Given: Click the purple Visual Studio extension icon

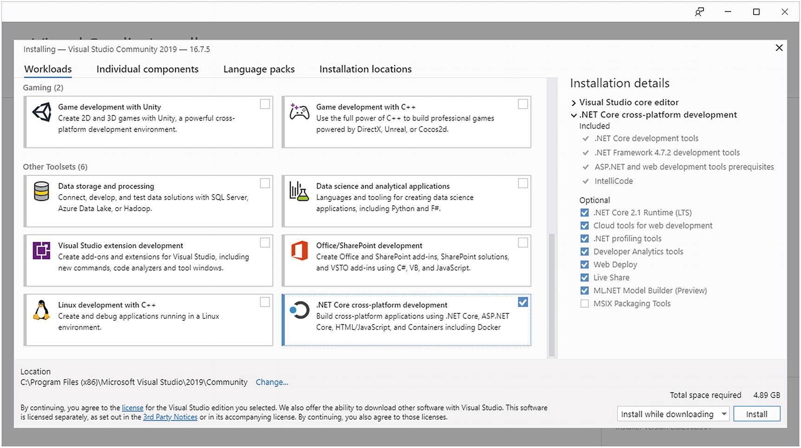Looking at the screenshot, I should click(x=41, y=251).
